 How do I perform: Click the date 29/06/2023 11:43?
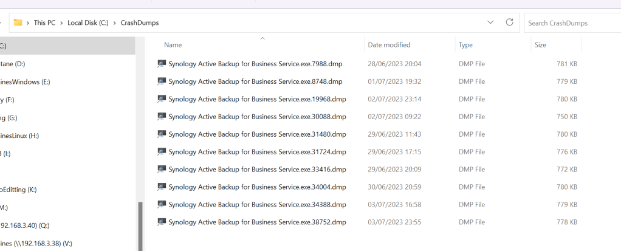pos(394,134)
